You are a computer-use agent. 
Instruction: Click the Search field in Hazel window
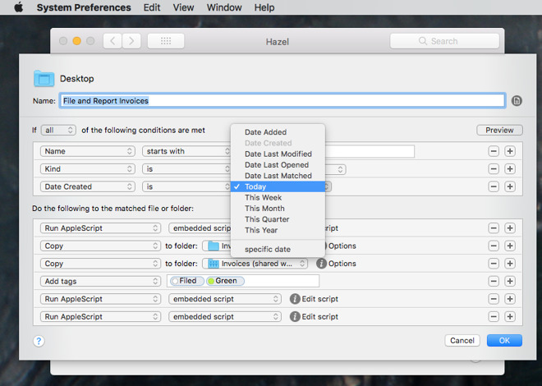(444, 41)
